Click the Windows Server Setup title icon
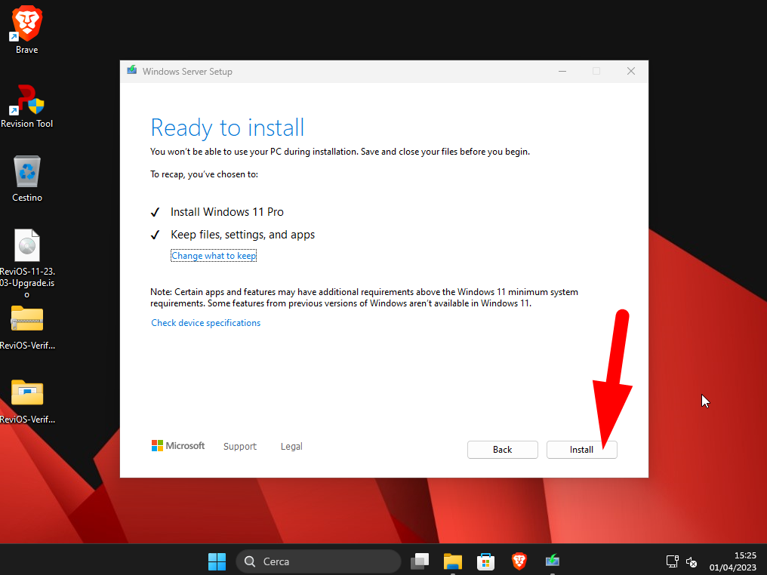 click(x=131, y=70)
